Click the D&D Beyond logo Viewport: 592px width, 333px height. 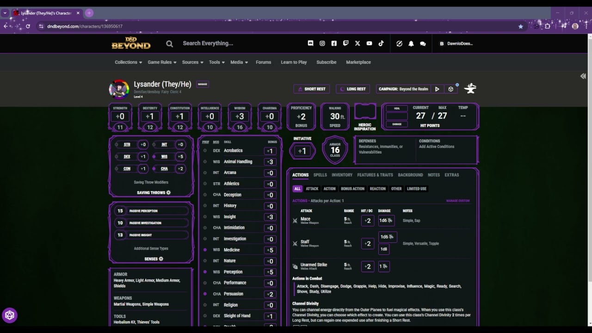pos(131,43)
